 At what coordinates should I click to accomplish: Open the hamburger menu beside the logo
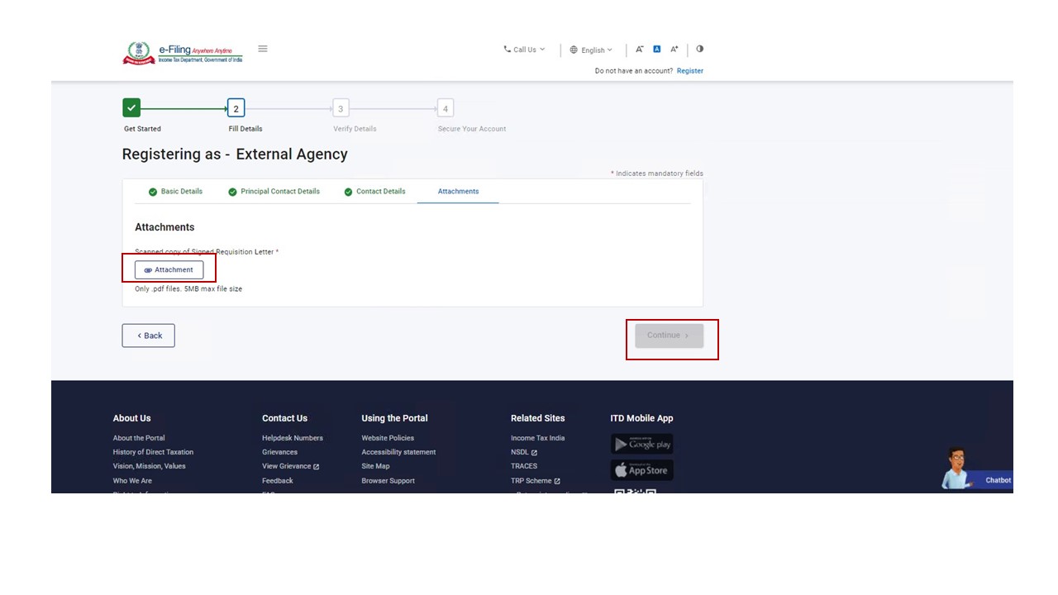(263, 49)
